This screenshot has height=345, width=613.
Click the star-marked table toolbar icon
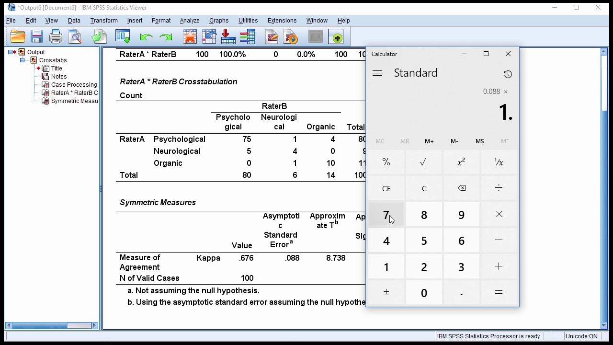click(x=190, y=37)
